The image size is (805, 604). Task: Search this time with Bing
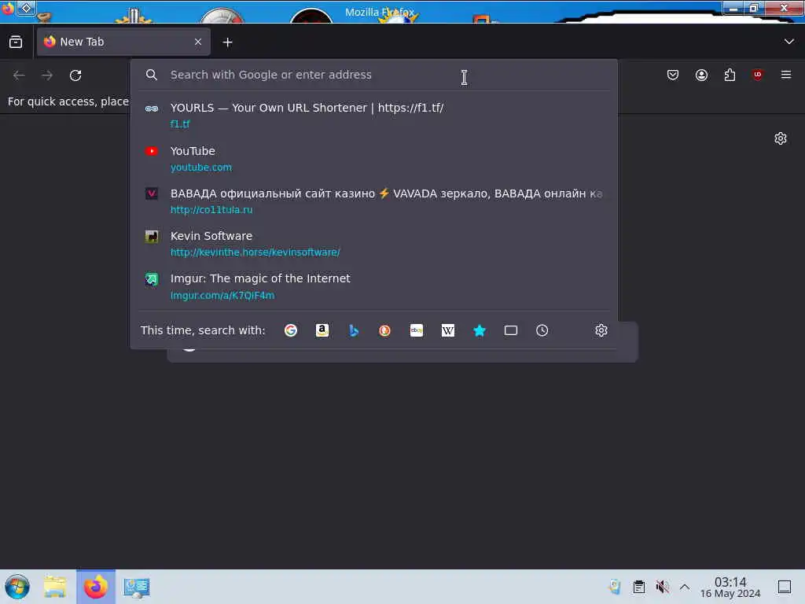coord(354,330)
